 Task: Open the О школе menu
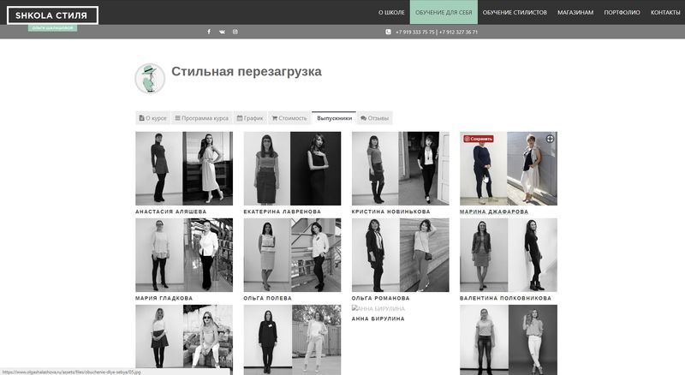click(x=391, y=12)
